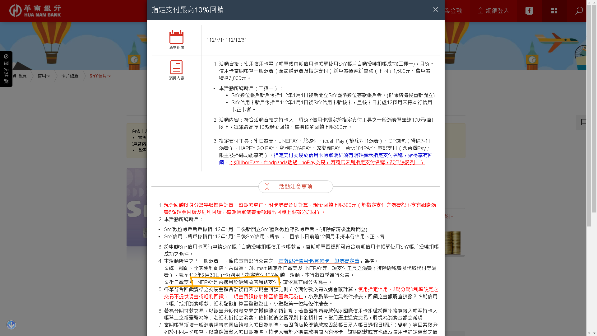Close the 指定支付最高10%回饋 dialog

pos(435,10)
